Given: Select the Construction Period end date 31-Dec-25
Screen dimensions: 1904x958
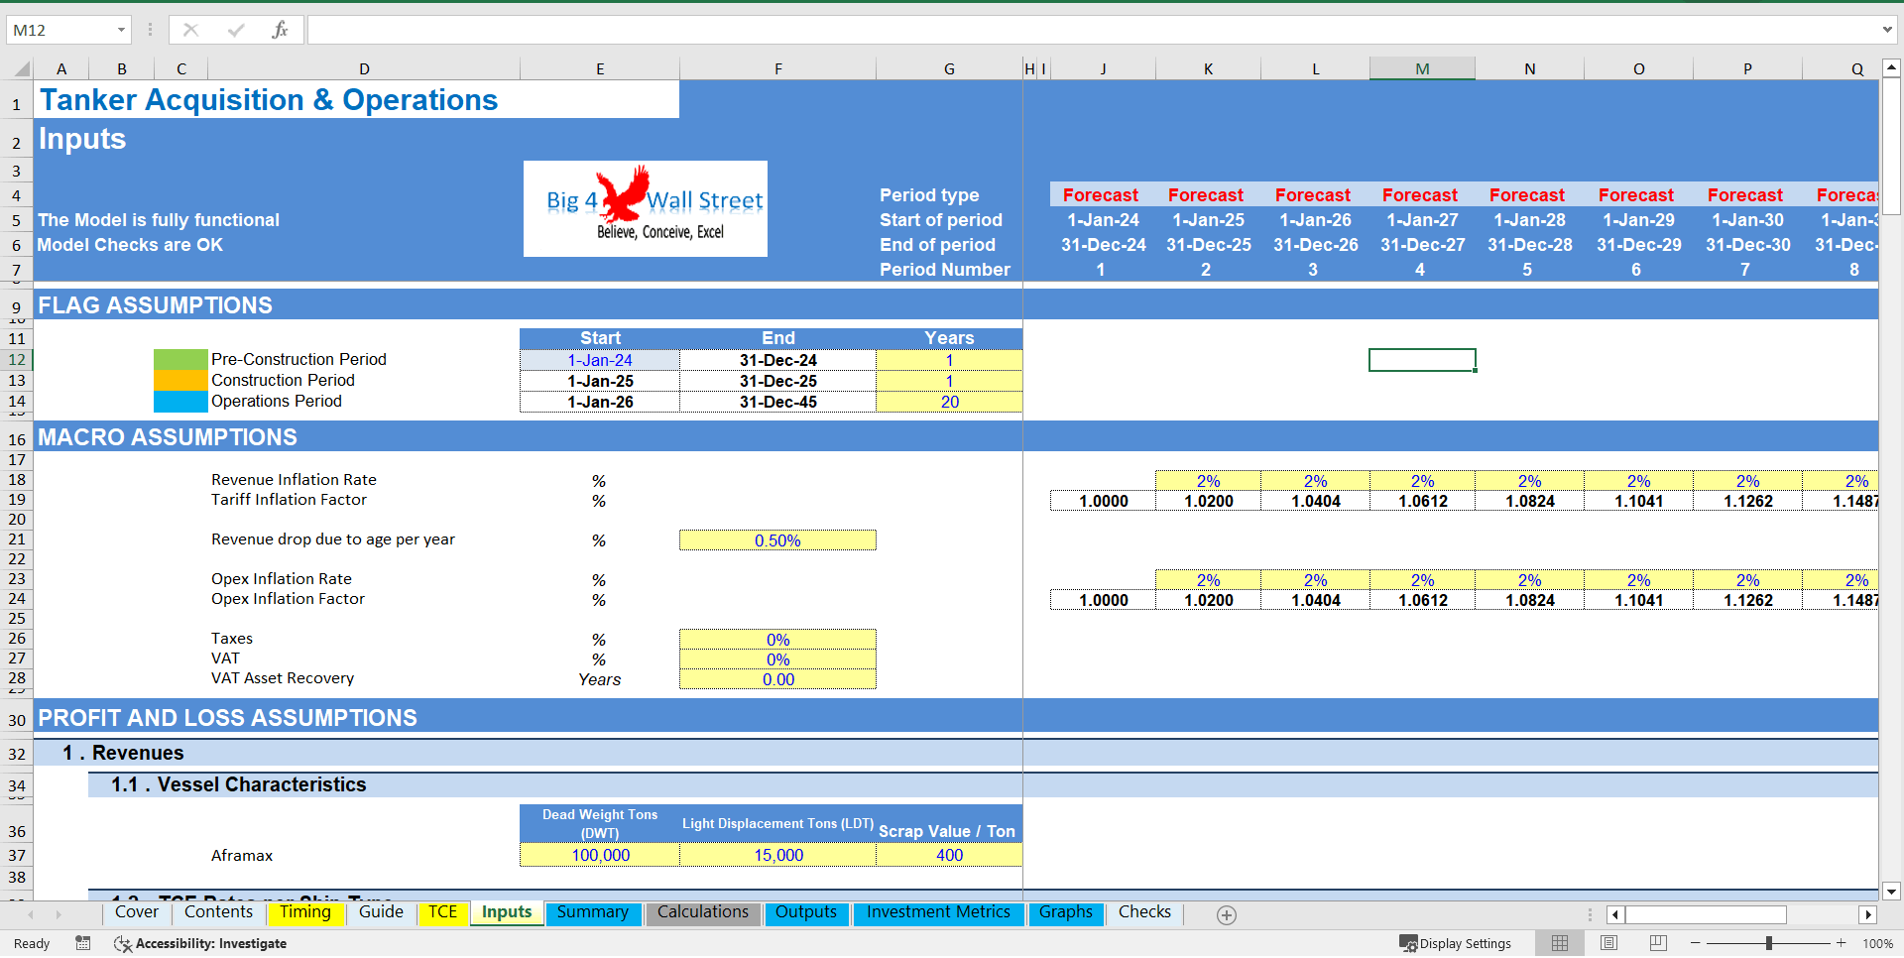Looking at the screenshot, I should tap(777, 381).
